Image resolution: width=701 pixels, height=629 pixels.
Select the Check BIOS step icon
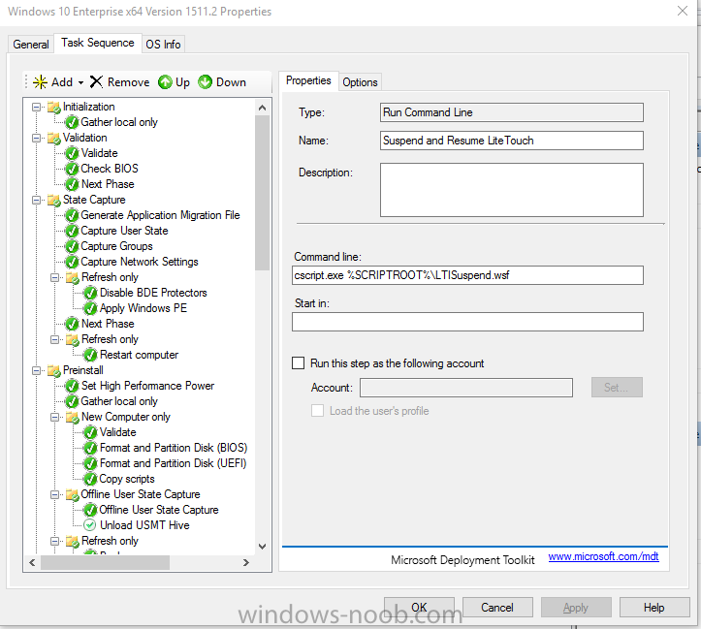pyautogui.click(x=72, y=169)
